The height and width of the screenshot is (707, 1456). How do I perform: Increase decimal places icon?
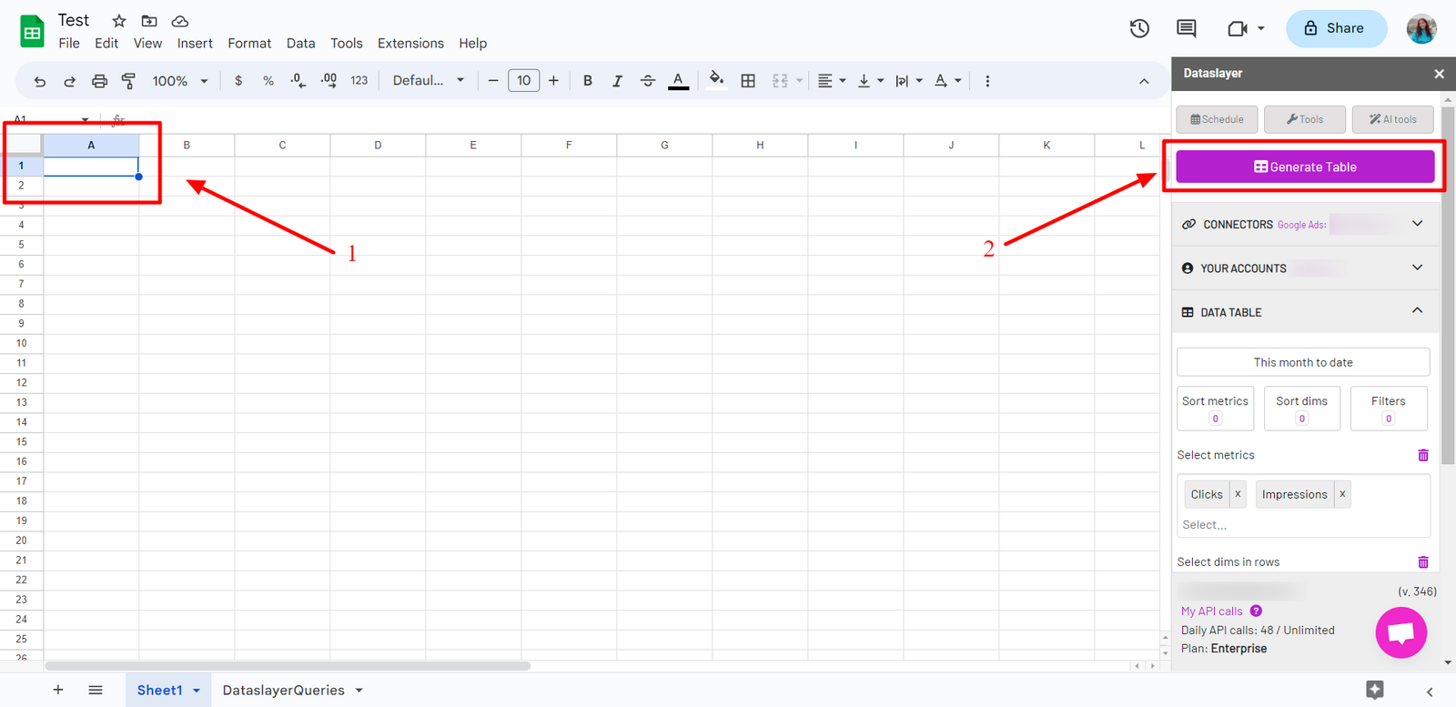coord(329,81)
